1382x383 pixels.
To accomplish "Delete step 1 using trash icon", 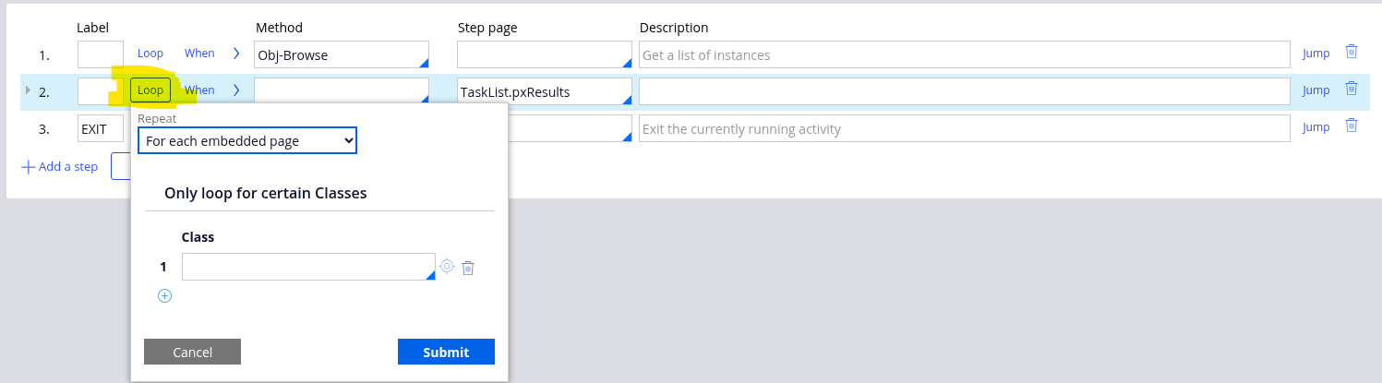I will tap(1351, 53).
